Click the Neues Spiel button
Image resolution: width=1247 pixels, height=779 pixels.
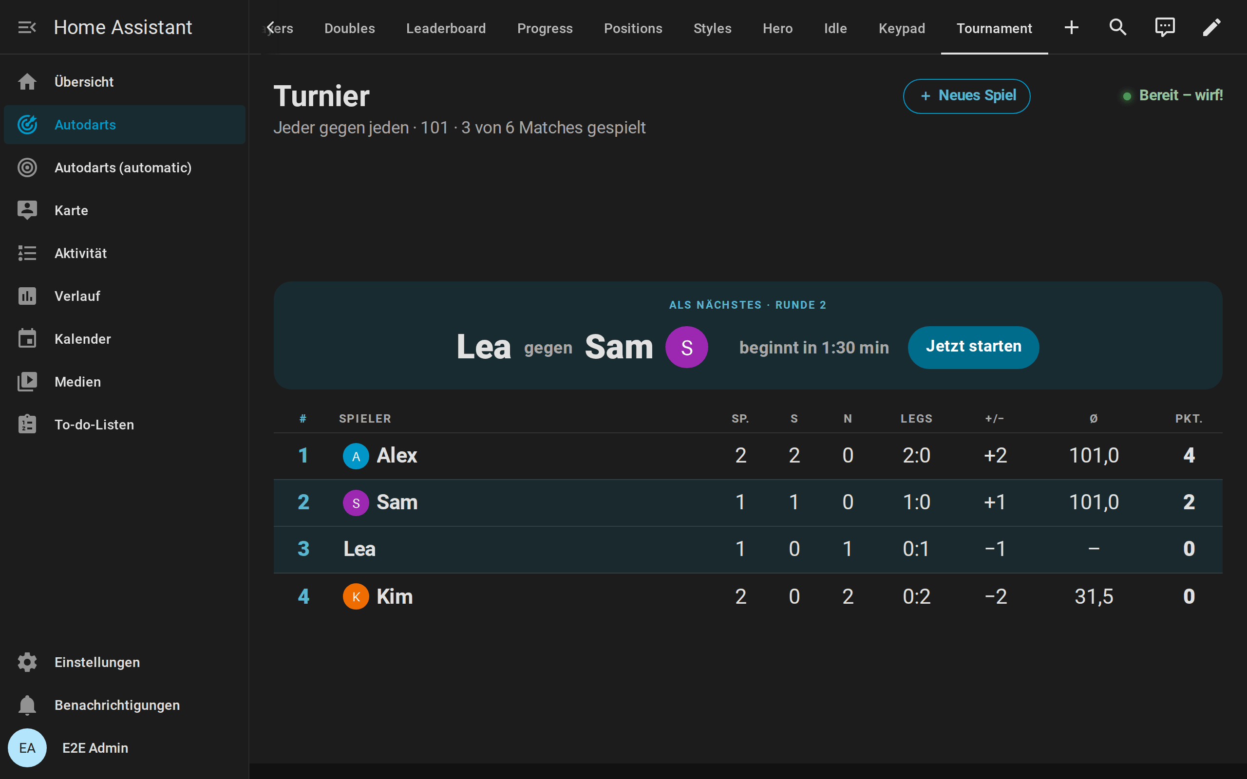pos(966,96)
